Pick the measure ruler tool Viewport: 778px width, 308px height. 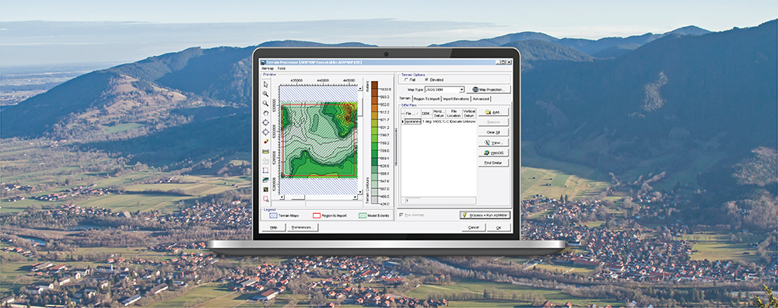265,151
